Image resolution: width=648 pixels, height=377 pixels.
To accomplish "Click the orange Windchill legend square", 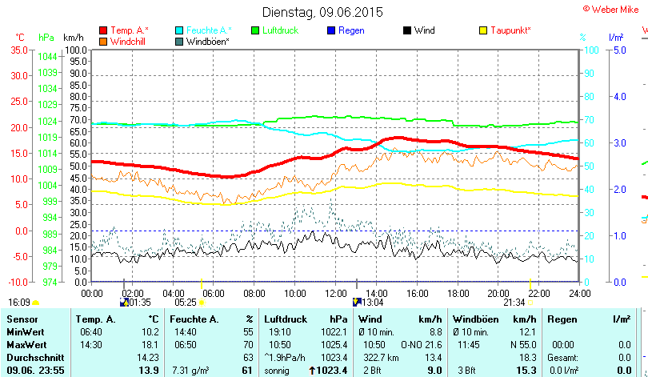I will click(102, 41).
